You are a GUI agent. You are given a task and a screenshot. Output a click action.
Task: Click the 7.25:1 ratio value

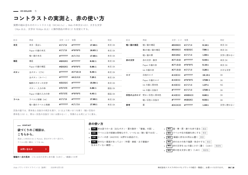(x=93, y=77)
